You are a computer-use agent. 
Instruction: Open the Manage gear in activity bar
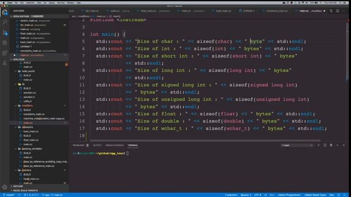pyautogui.click(x=5, y=187)
